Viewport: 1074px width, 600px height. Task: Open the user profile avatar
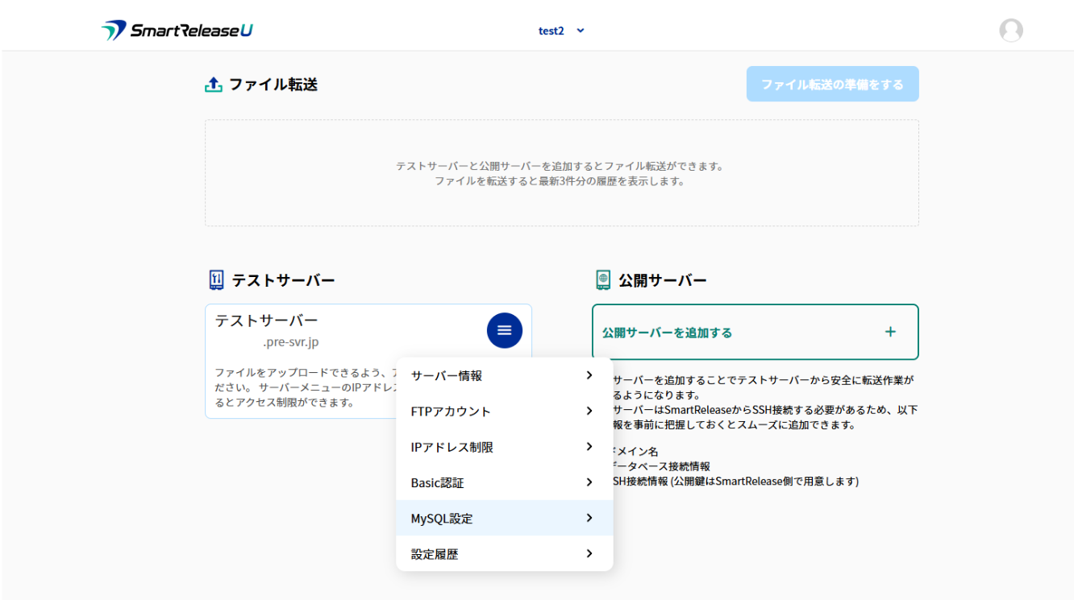(x=1010, y=31)
